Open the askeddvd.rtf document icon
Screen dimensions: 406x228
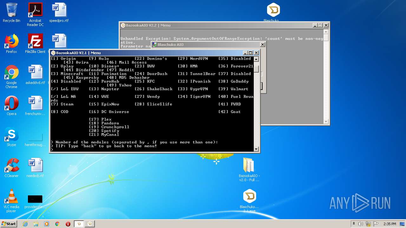(x=35, y=75)
